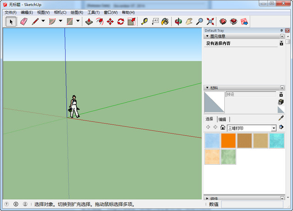Click the materials home icon
Viewport: 293px width, 211px height.
(x=222, y=128)
